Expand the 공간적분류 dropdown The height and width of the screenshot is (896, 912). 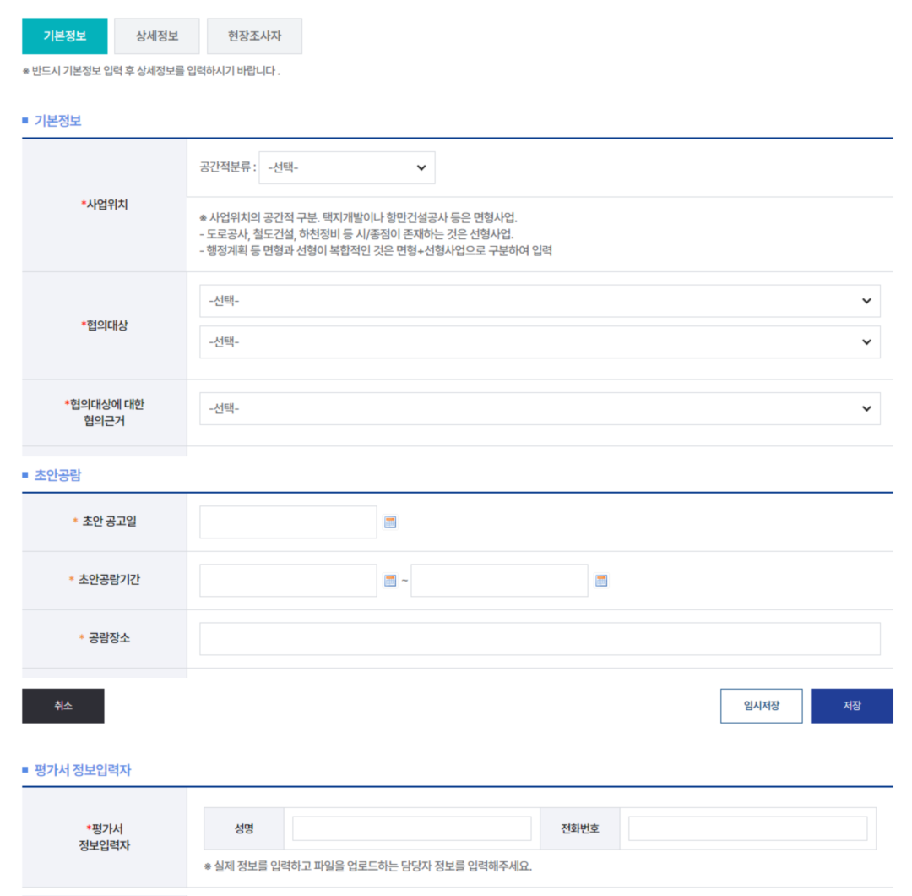click(x=347, y=168)
